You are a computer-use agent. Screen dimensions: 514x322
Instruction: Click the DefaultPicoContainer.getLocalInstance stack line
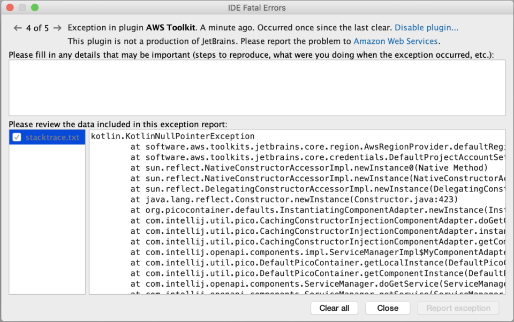(x=318, y=263)
